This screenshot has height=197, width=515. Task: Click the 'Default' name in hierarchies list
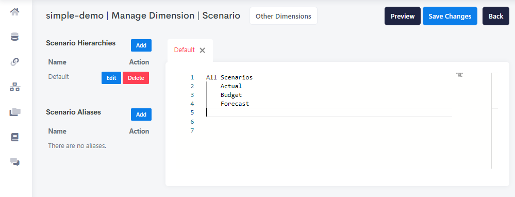[x=58, y=76]
